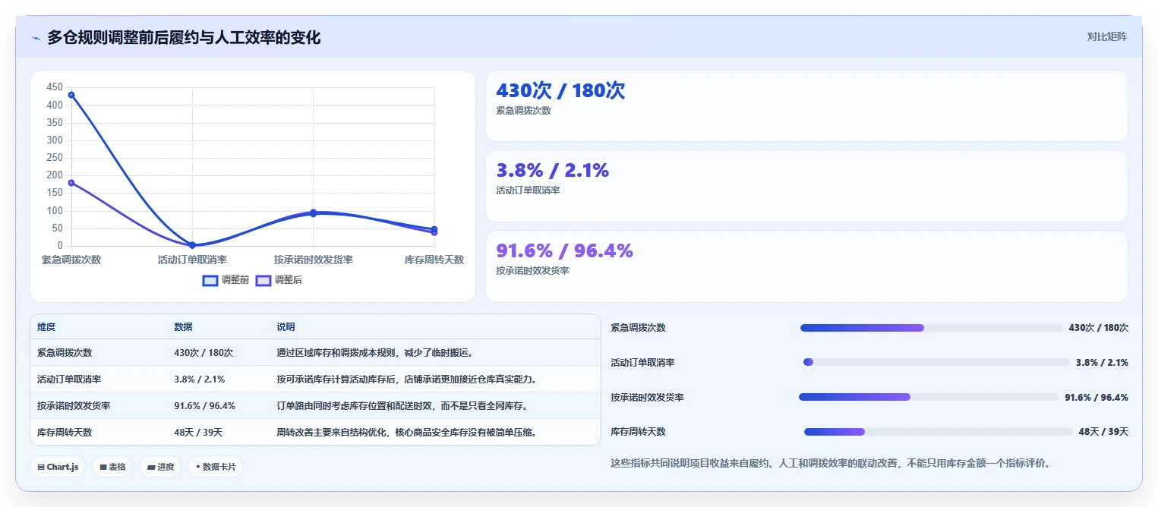
Task: Click the 430次 / 180次 data card
Action: coord(806,106)
